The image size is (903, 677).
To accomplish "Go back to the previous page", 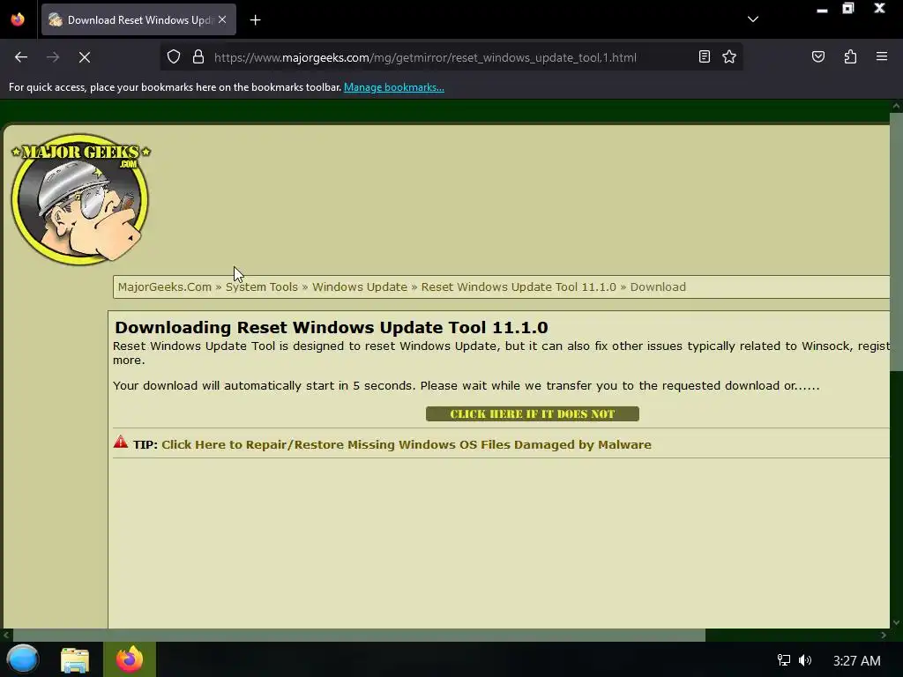I will point(21,57).
